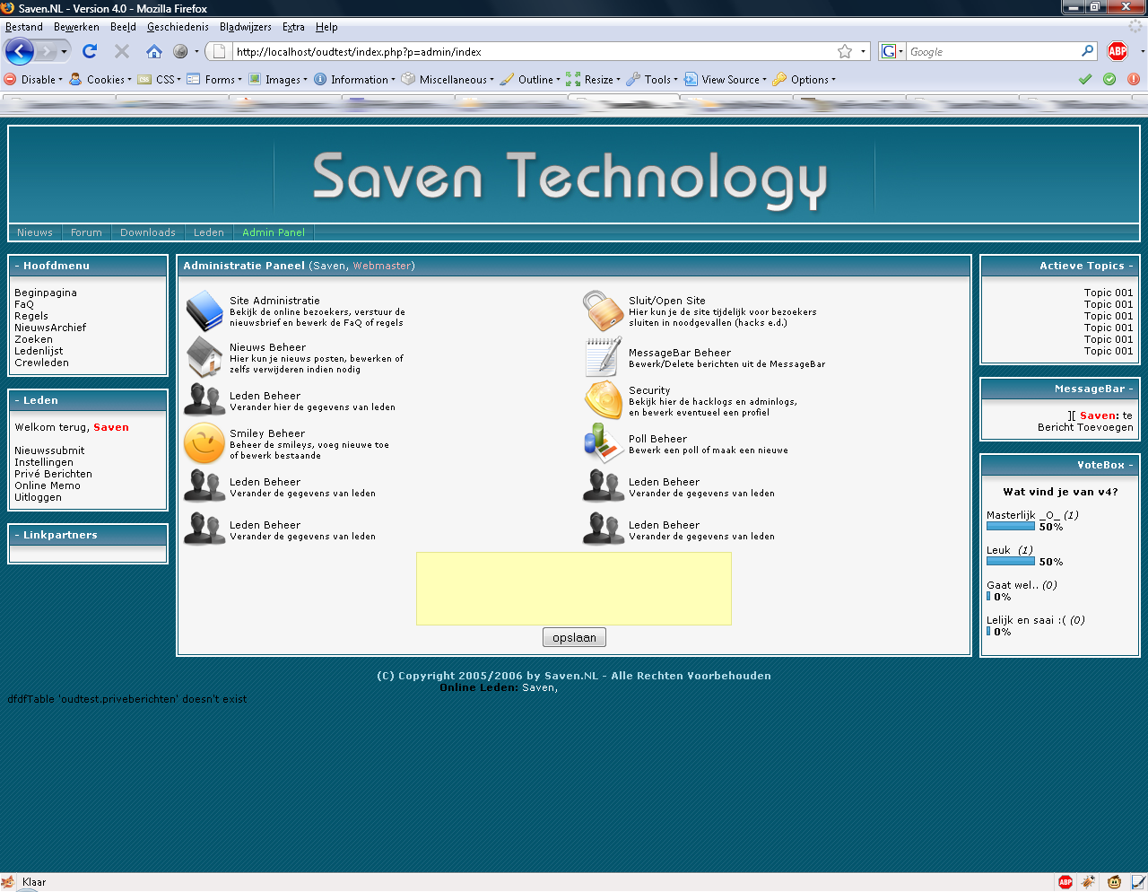Open the View Source toolbar dropdown
This screenshot has height=892, width=1148.
tap(726, 79)
